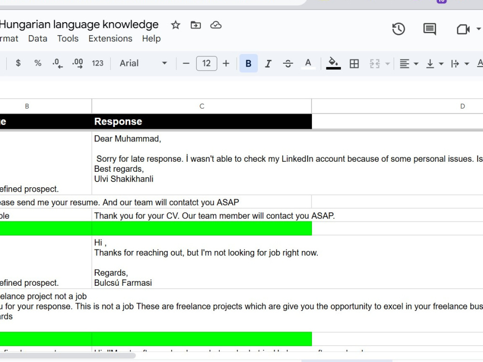Select the Bulcsú Farmasi response cell

(x=202, y=262)
